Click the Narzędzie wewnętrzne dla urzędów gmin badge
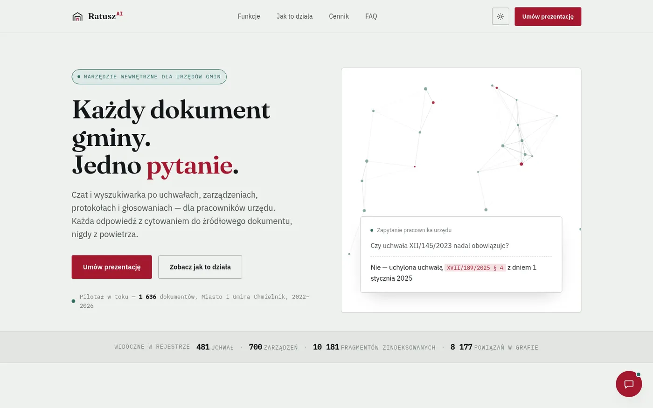The image size is (653, 408). pos(149,77)
